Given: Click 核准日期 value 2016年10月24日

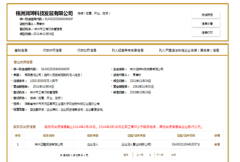Looking at the screenshot, I should pos(140,92).
